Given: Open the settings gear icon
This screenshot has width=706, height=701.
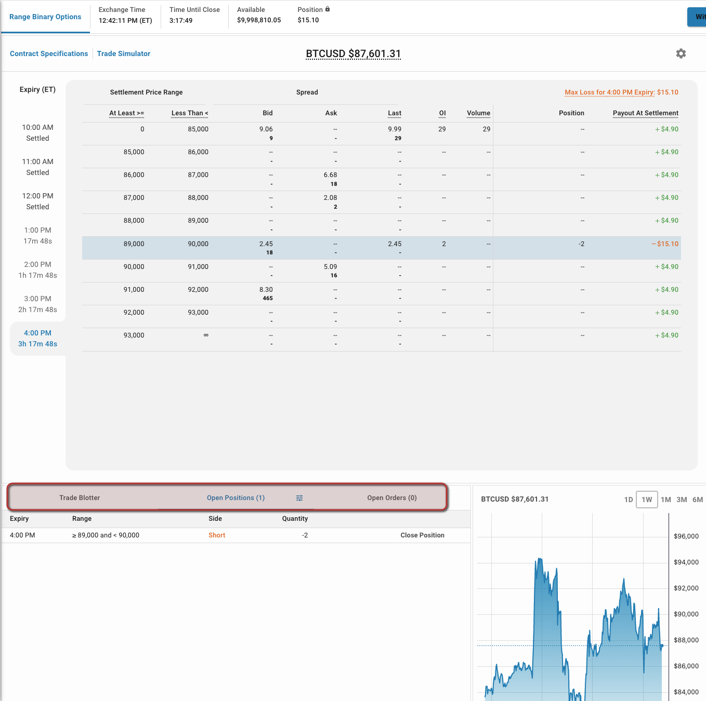Looking at the screenshot, I should pos(681,53).
